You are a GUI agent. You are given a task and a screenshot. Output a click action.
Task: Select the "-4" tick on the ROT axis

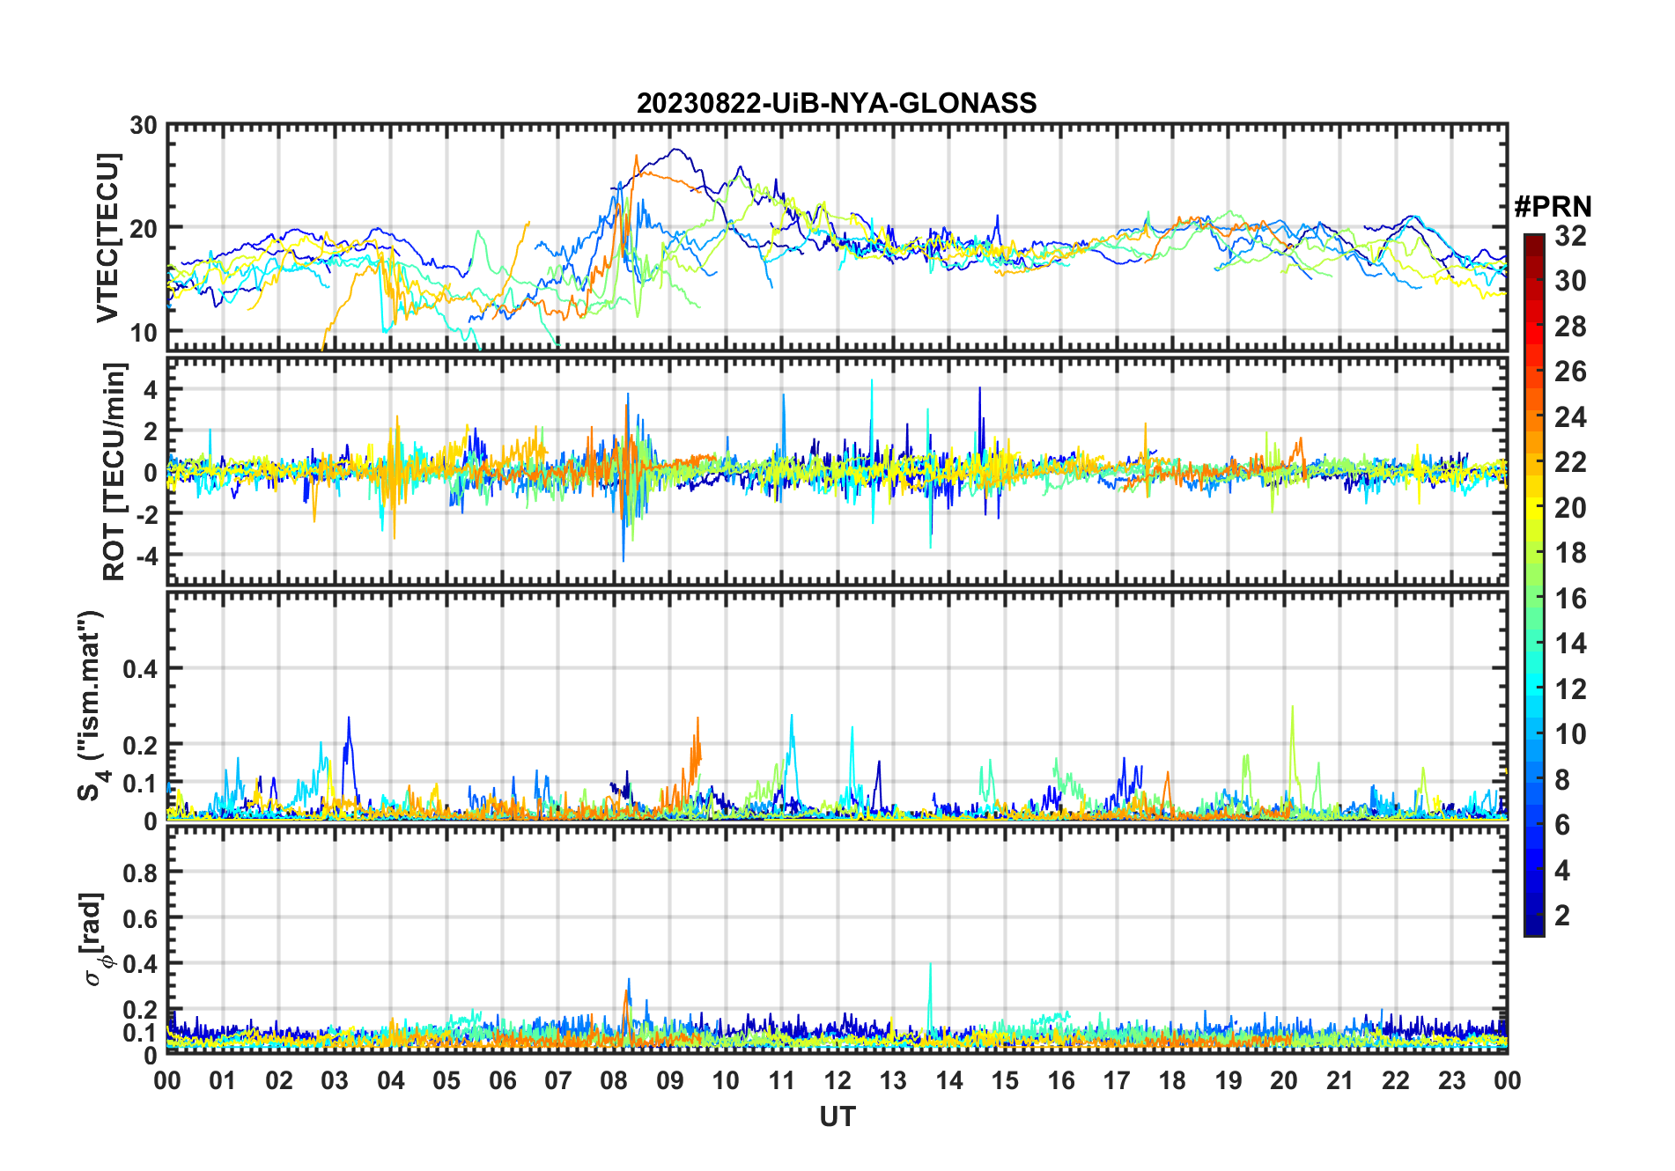click(x=145, y=556)
